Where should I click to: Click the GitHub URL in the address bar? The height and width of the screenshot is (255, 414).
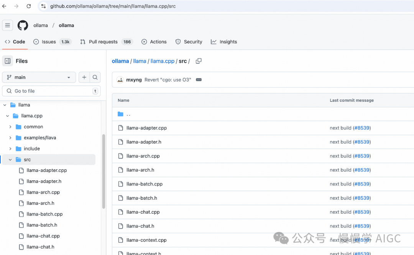pos(113,6)
